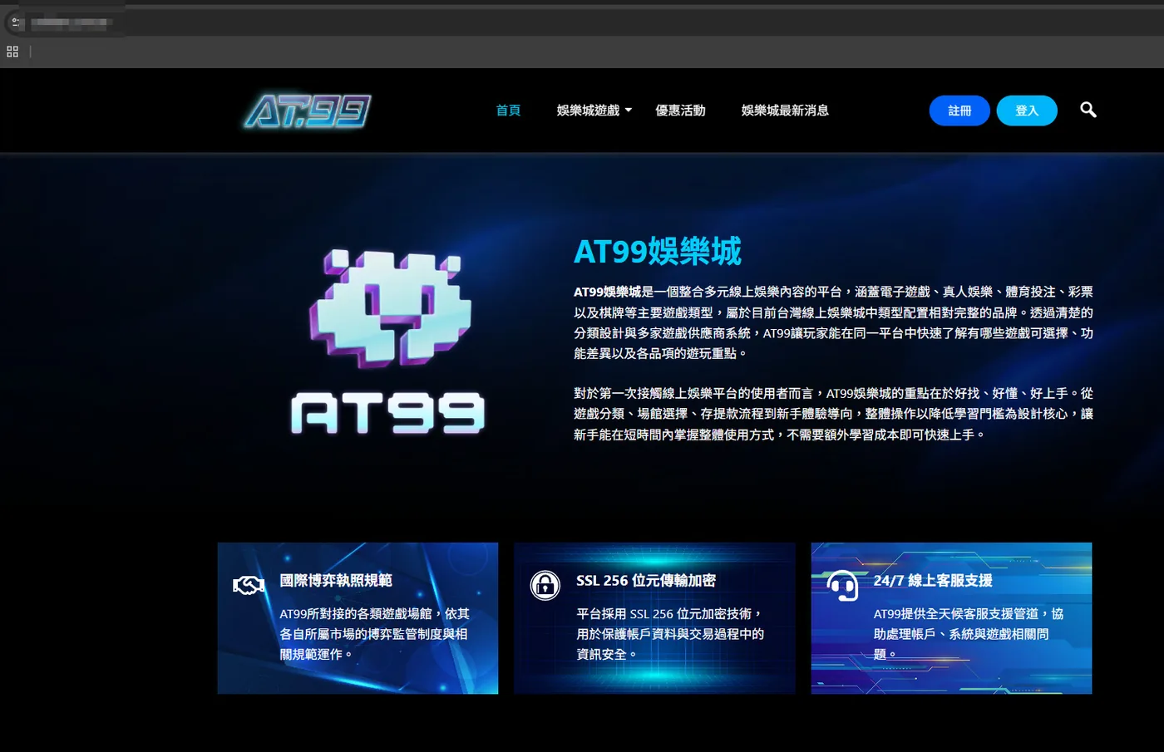Select the 國際博弈執照規範 card title
The height and width of the screenshot is (752, 1164).
tap(336, 580)
